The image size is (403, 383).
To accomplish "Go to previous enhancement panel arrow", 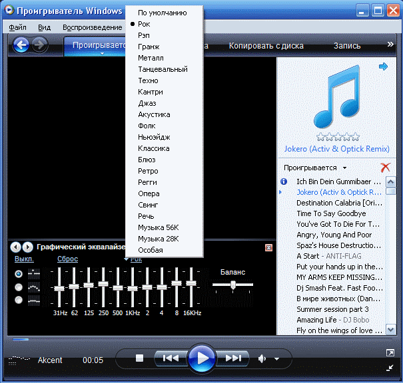I will tap(16, 247).
